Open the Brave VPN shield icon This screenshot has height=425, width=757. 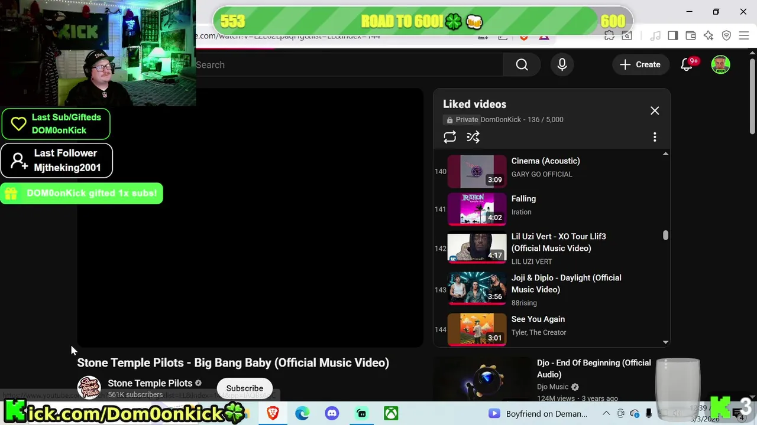[726, 36]
